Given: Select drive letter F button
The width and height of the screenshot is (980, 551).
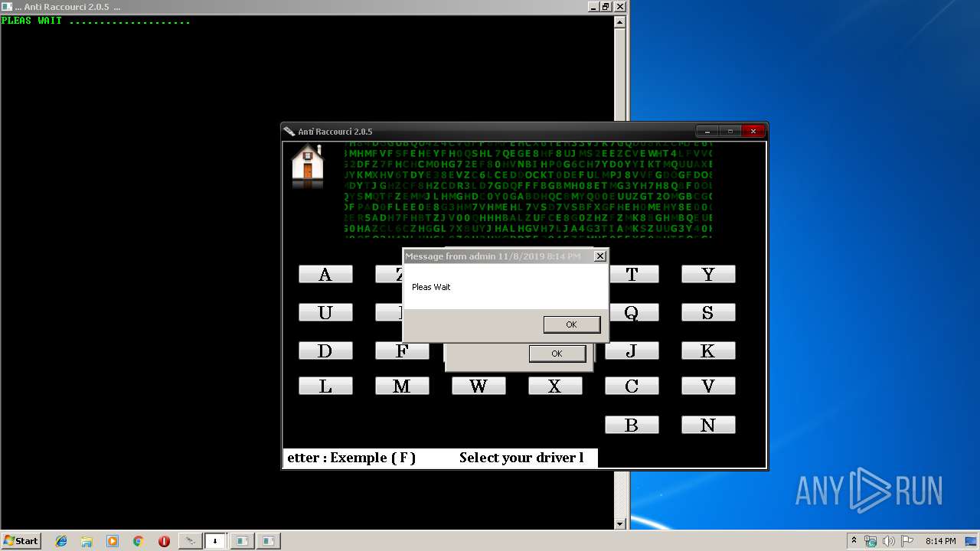Looking at the screenshot, I should (402, 350).
